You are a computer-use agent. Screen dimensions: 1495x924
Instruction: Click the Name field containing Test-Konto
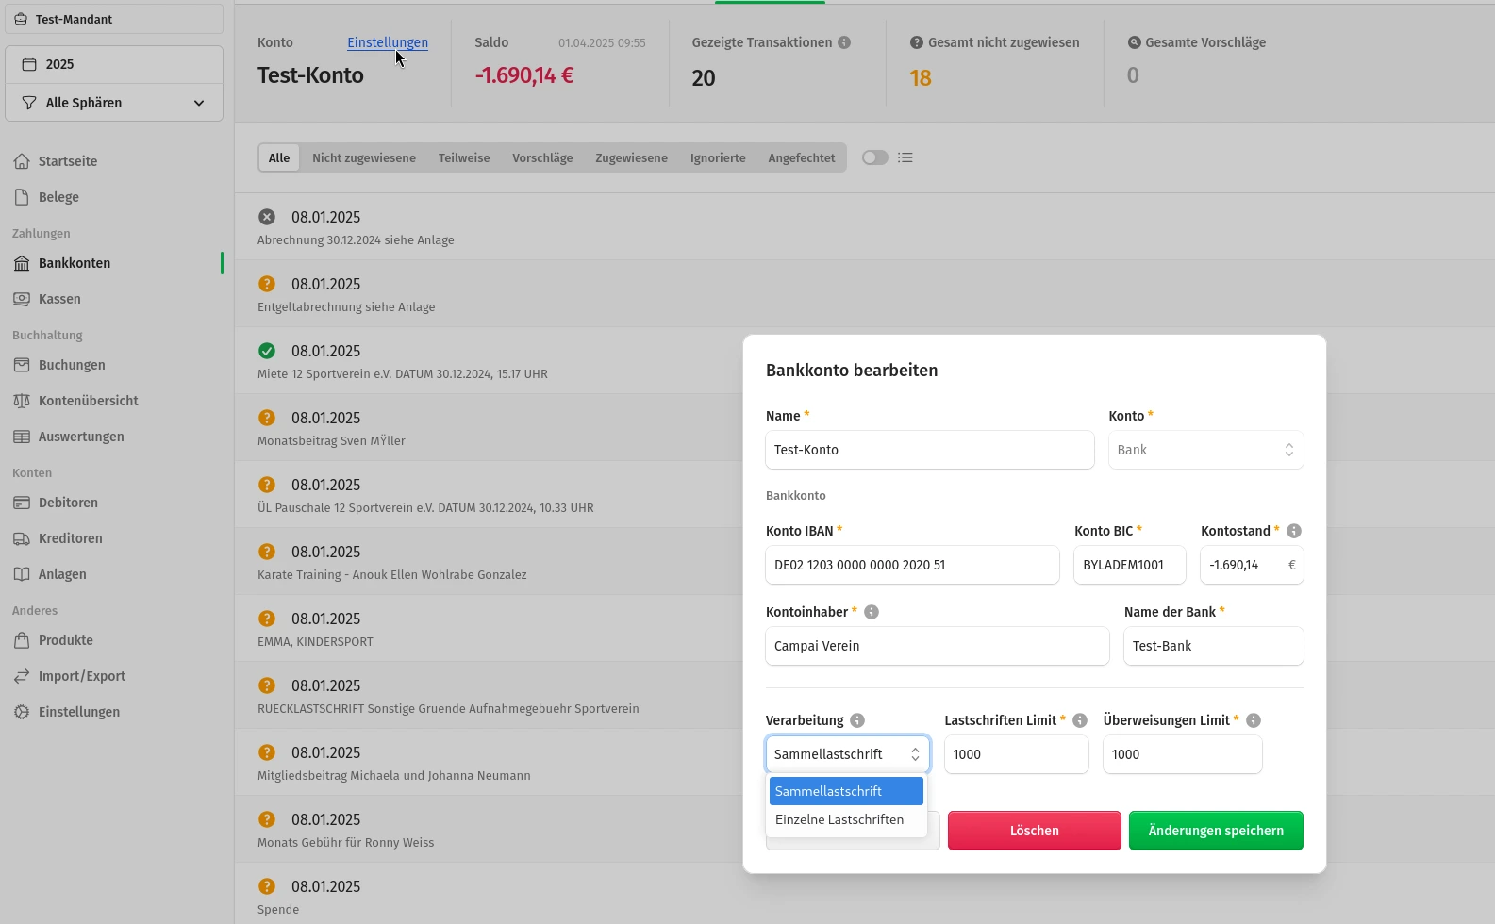click(x=930, y=450)
